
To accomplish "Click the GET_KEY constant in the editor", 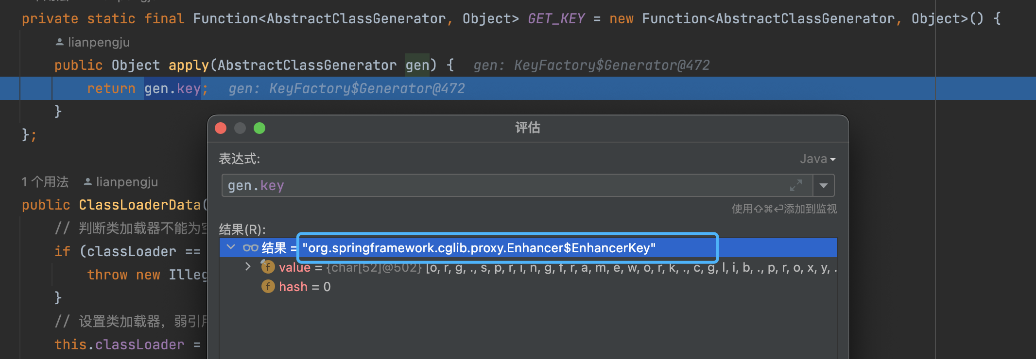I will (x=556, y=18).
